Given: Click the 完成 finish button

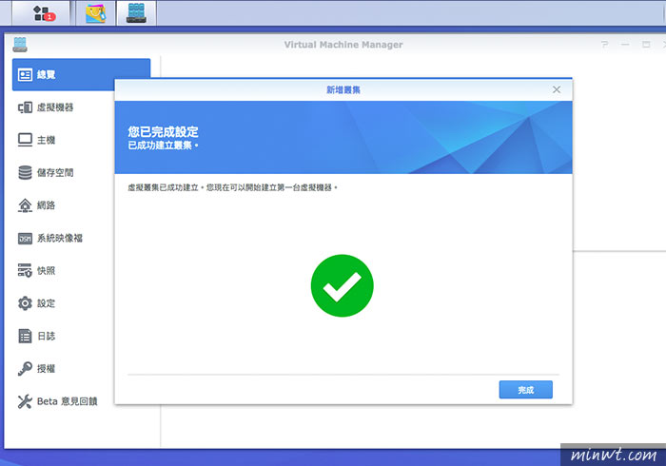Looking at the screenshot, I should pyautogui.click(x=526, y=390).
